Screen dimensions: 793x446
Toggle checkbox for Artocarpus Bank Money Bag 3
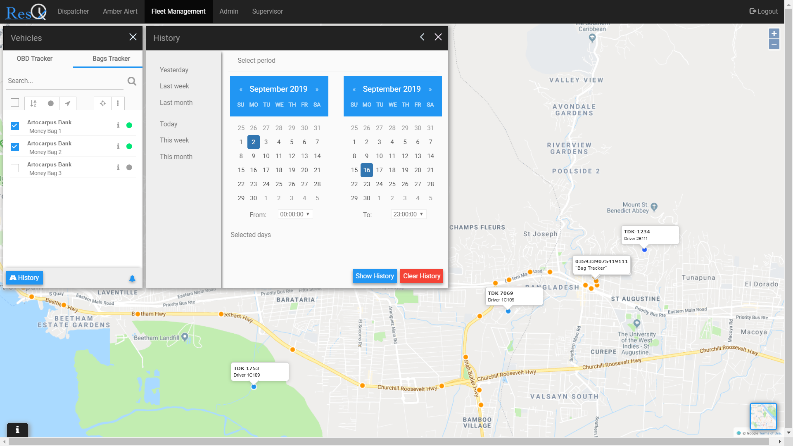click(15, 168)
